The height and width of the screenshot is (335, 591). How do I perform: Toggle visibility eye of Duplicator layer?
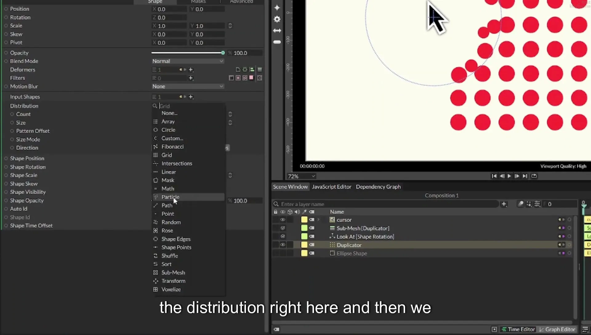click(x=283, y=245)
